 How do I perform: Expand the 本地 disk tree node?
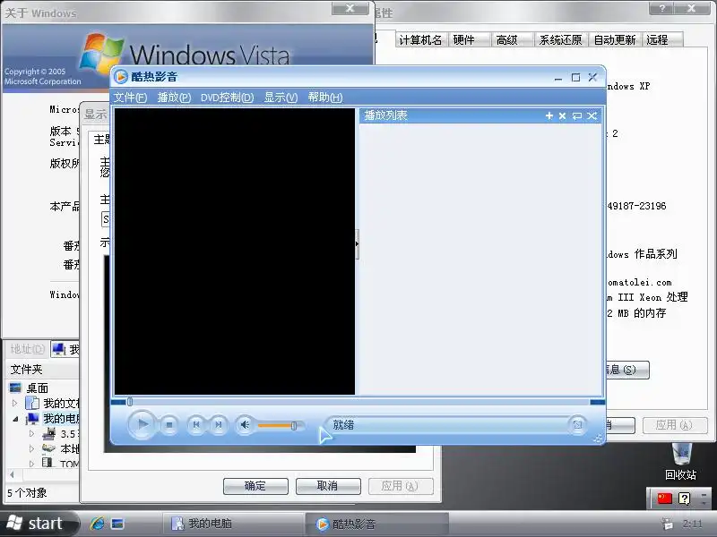31,448
